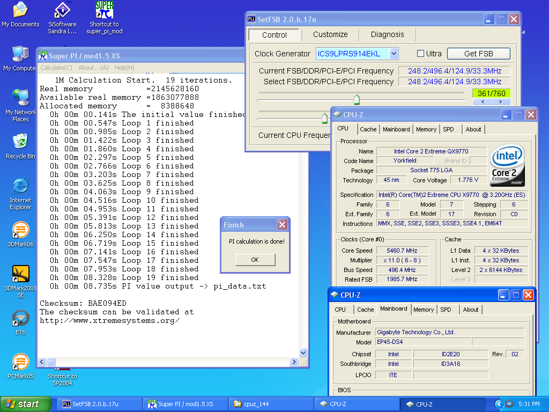The image size is (549, 412).
Task: Click upper CPU-Z title bar icon
Action: pos(337,115)
